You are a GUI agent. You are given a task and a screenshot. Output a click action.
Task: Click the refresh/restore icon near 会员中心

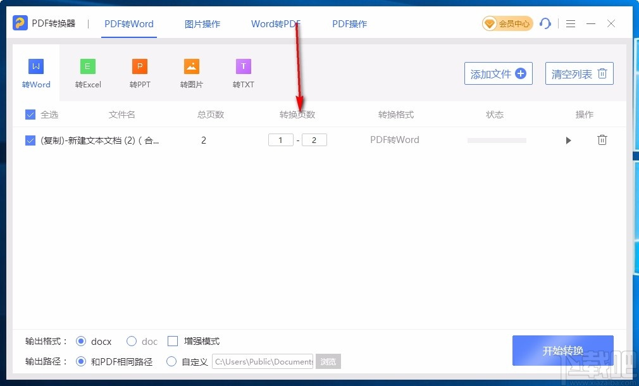(x=545, y=23)
